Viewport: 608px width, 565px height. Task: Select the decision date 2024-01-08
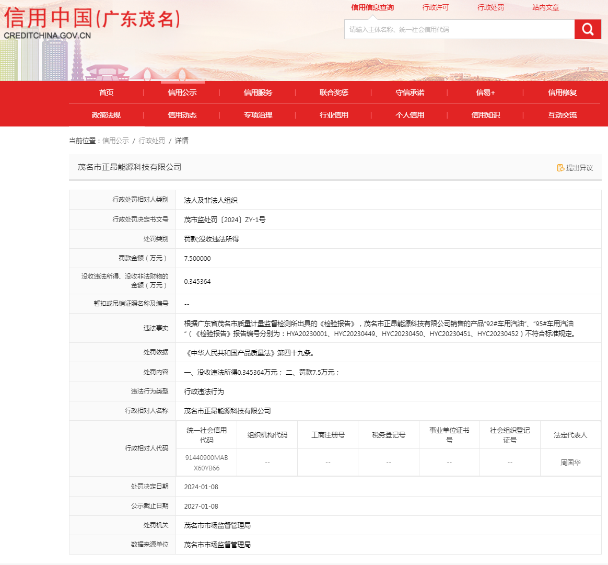point(201,487)
